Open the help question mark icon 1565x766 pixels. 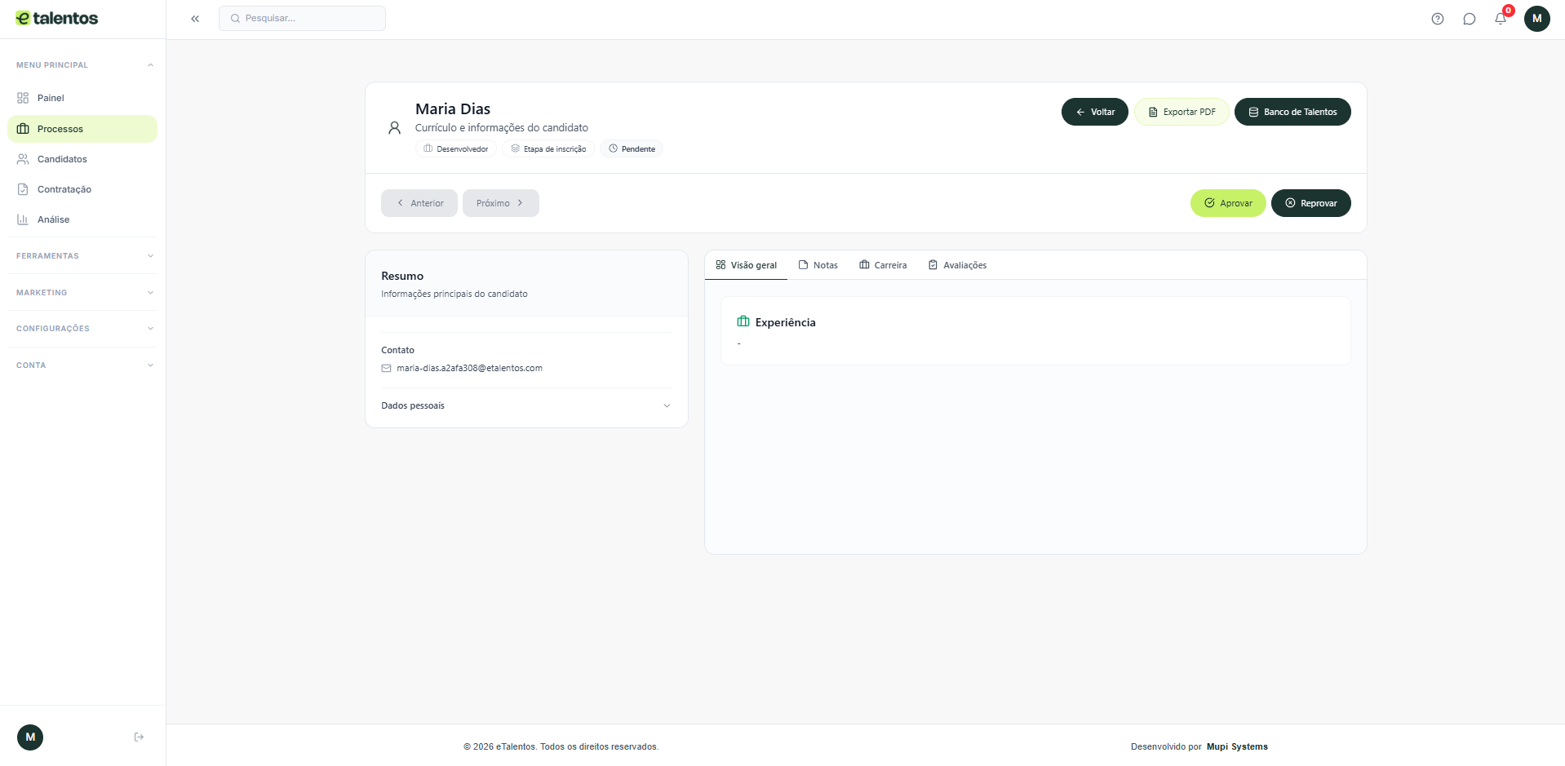(x=1437, y=19)
